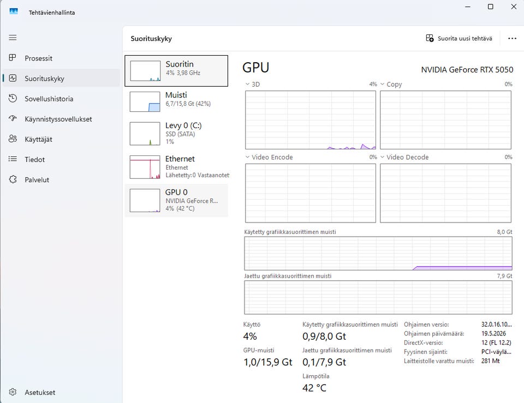Click the Suorituskyky page heading

[151, 38]
